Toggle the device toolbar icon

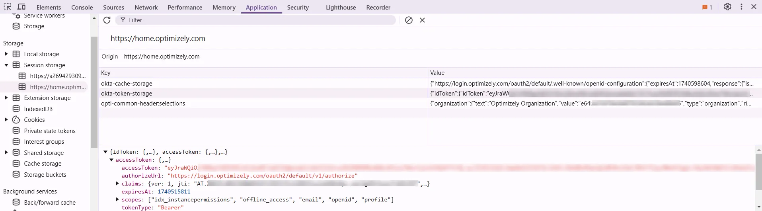(21, 7)
